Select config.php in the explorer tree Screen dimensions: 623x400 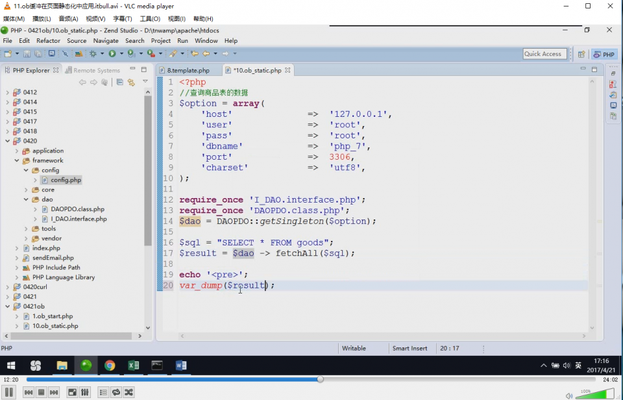66,180
